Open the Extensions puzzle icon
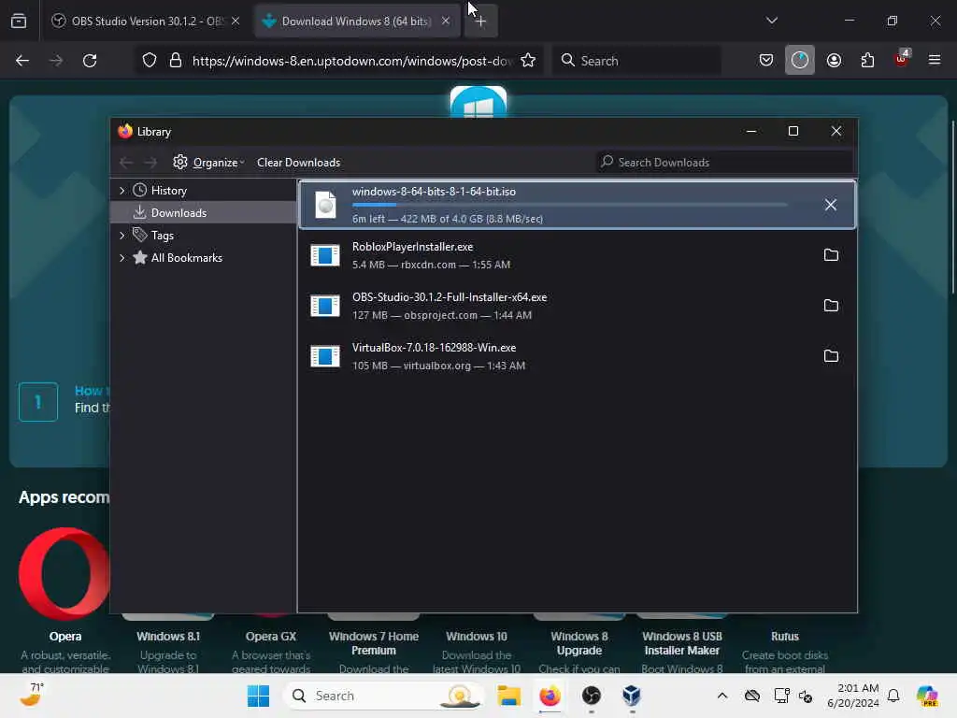 (867, 61)
